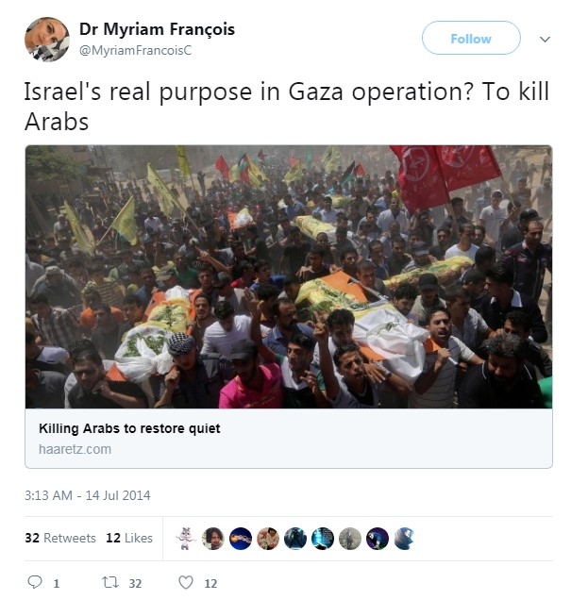This screenshot has width=588, height=600.
Task: Click the dark purple liker avatar
Action: [378, 539]
